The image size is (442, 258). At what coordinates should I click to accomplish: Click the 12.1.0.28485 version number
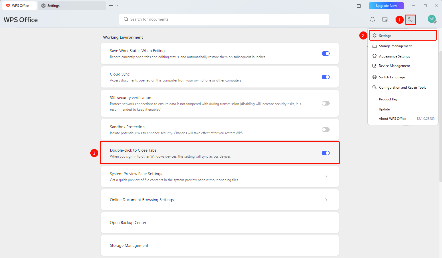click(425, 118)
